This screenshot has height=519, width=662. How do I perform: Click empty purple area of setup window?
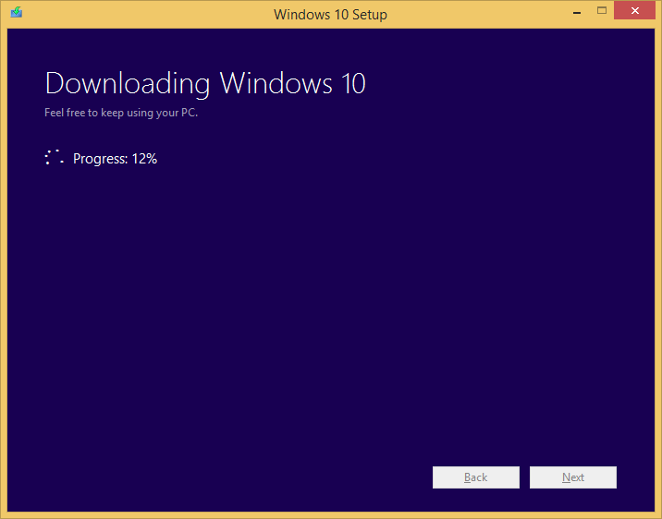pyautogui.click(x=333, y=305)
